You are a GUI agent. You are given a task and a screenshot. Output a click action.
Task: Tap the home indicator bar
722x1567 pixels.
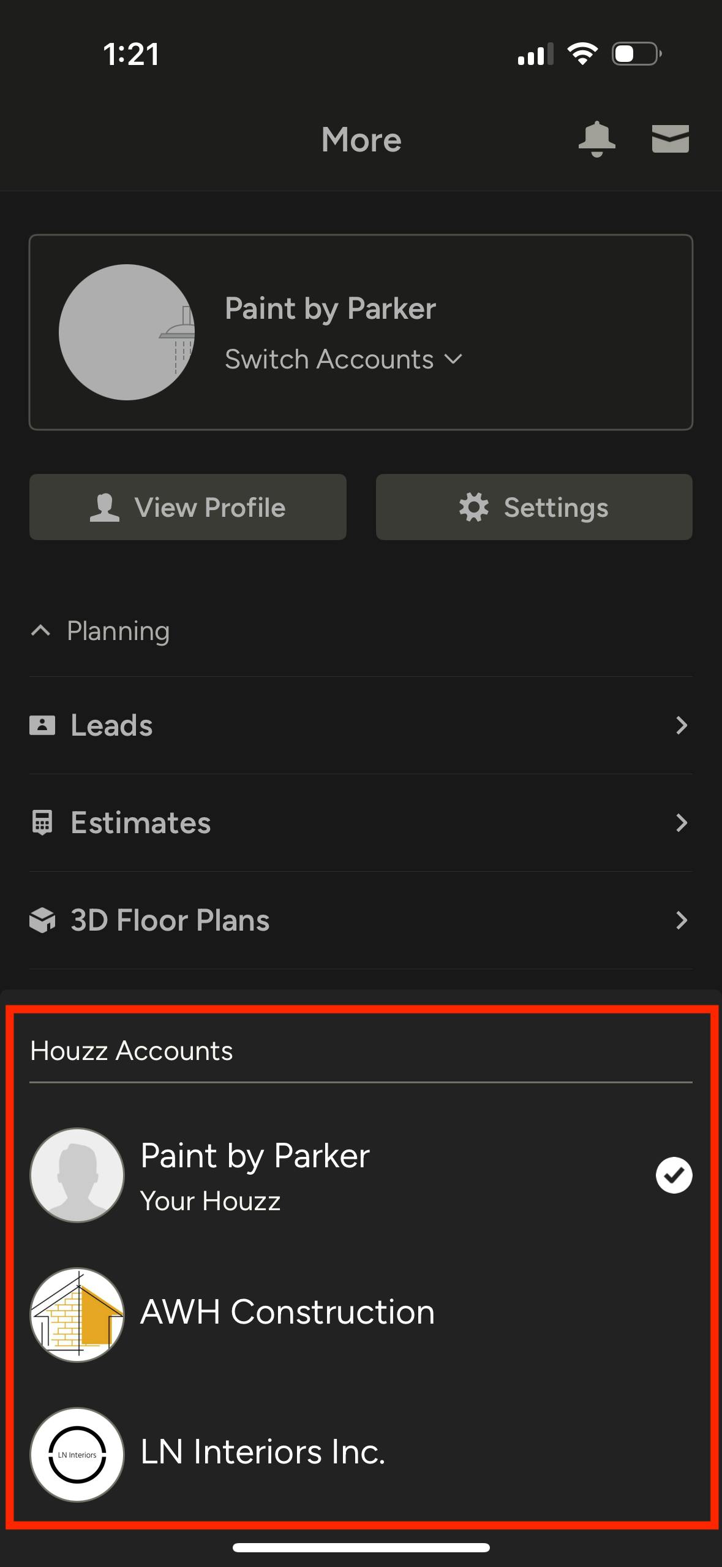click(x=361, y=1547)
